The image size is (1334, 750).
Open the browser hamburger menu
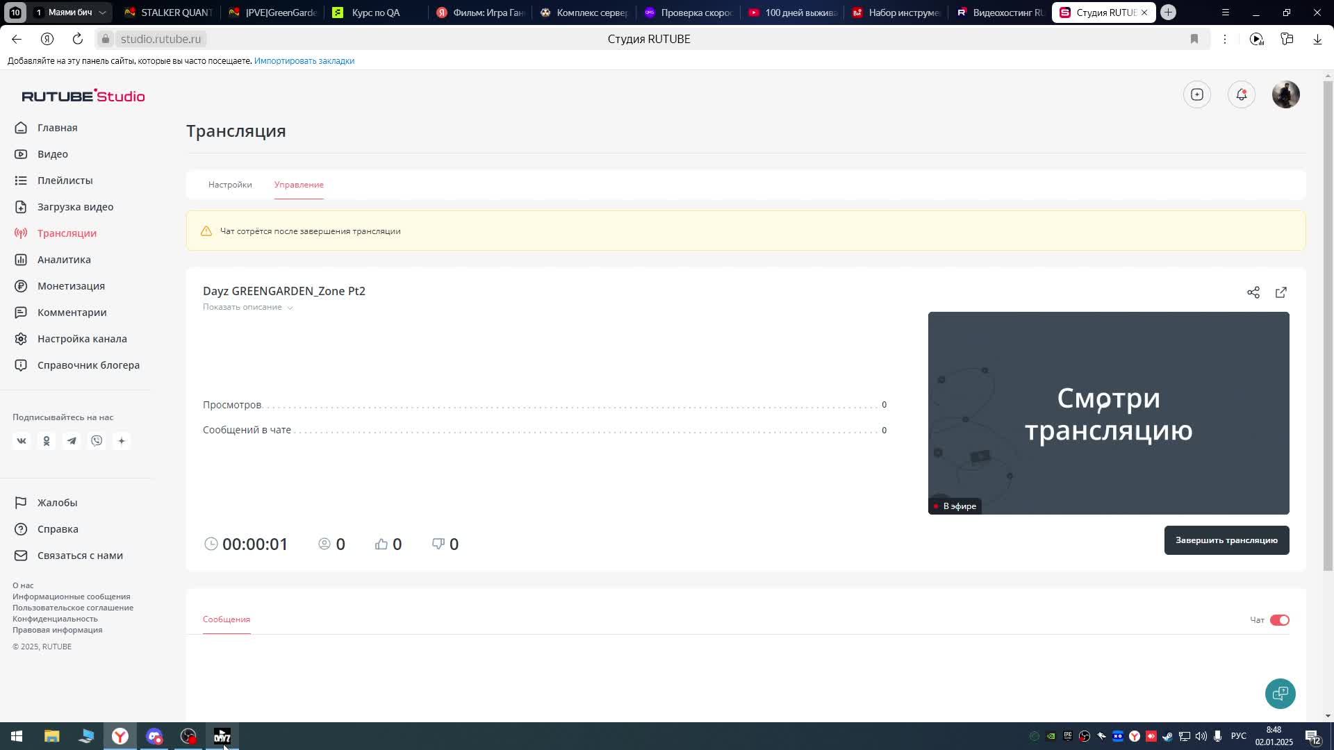point(1225,12)
